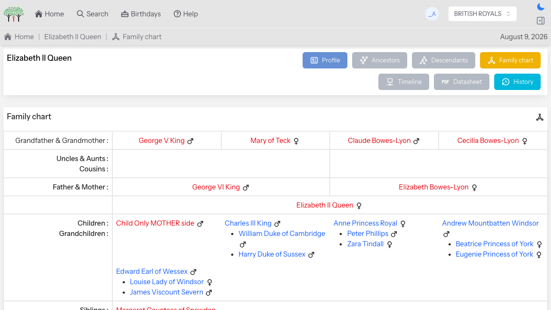This screenshot has width=551, height=310.
Task: Open Louise Lady of Windsor link
Action: pyautogui.click(x=167, y=282)
